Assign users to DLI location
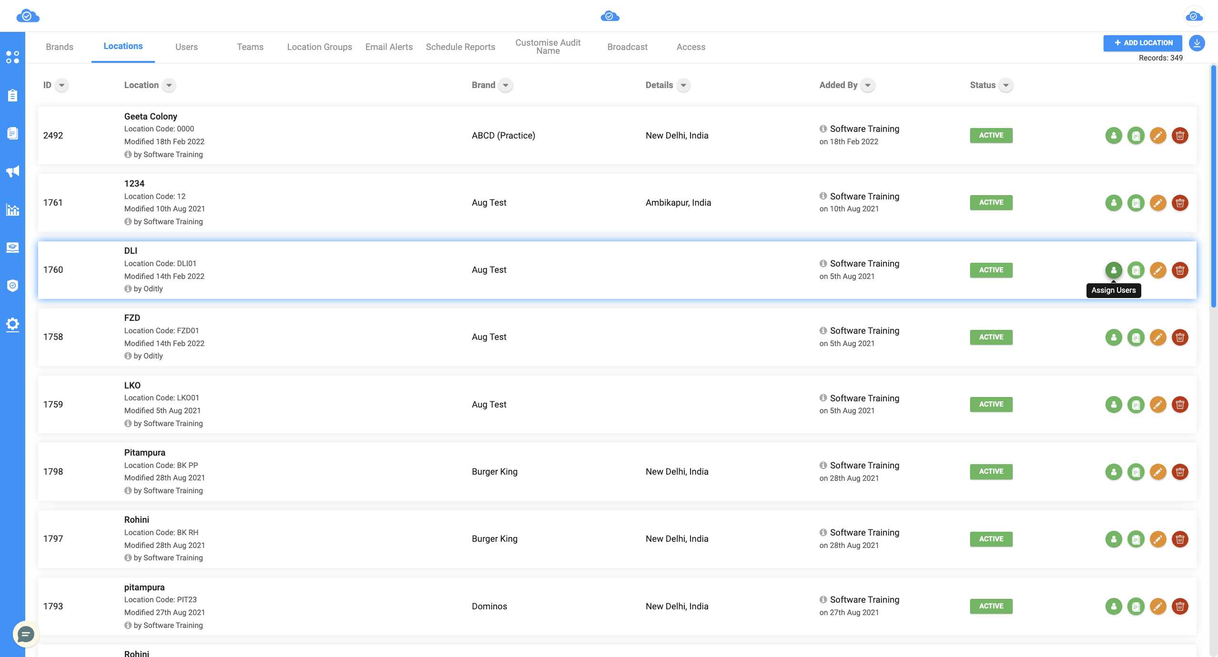This screenshot has height=657, width=1218. (x=1114, y=270)
